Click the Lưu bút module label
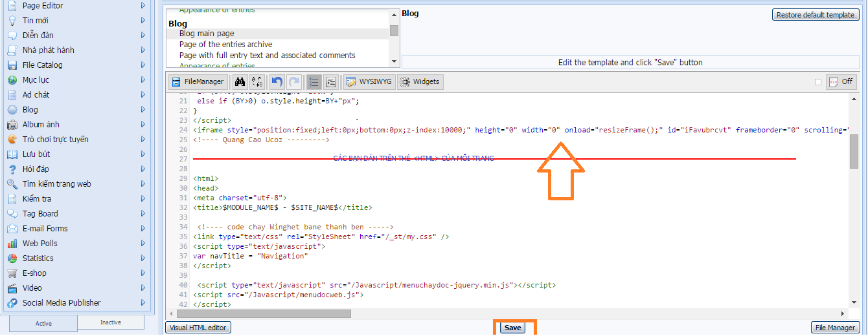This screenshot has width=868, height=336. pyautogui.click(x=36, y=154)
